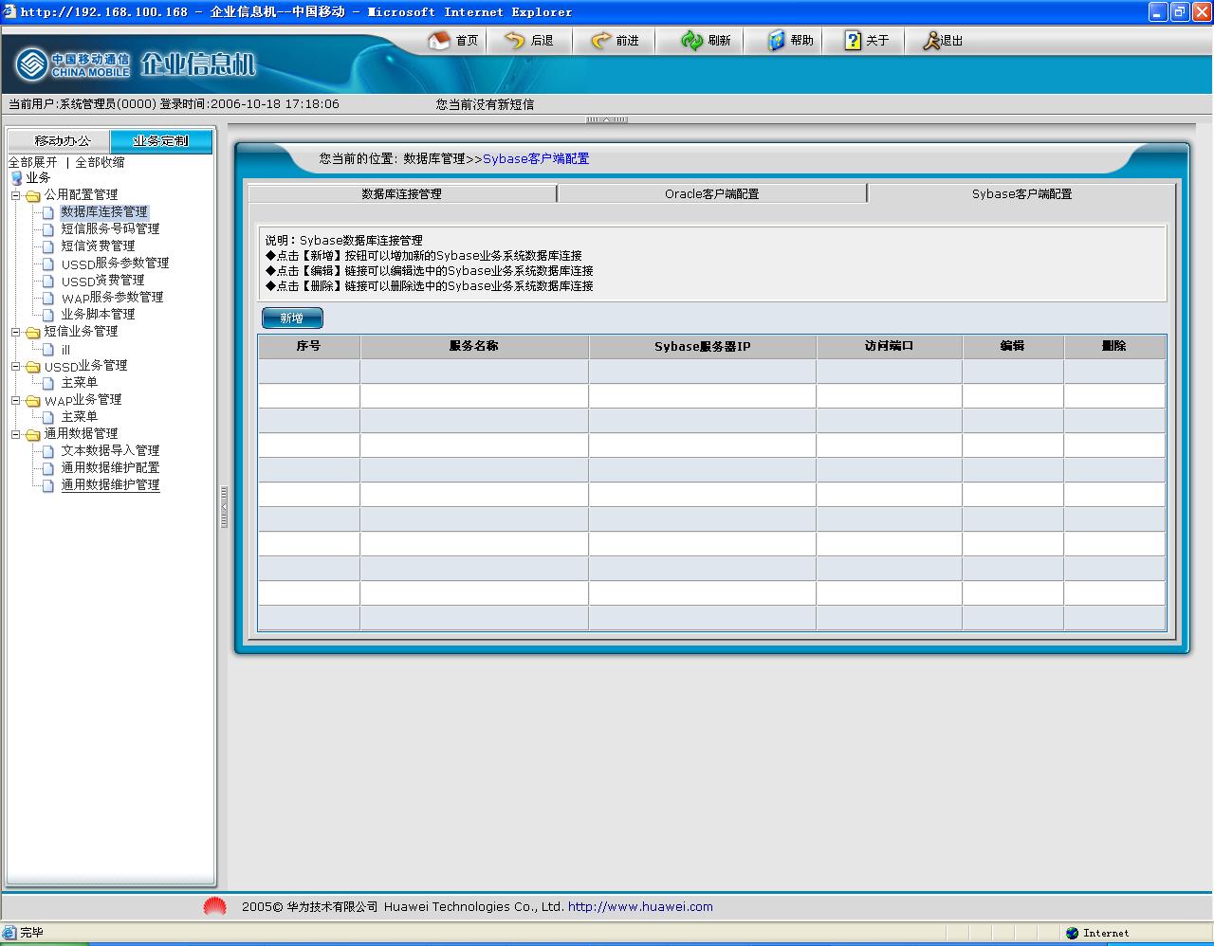Viewport: 1214px width, 946px height.
Task: Open the 数据库连接管理 tab in main panel
Action: tap(402, 193)
